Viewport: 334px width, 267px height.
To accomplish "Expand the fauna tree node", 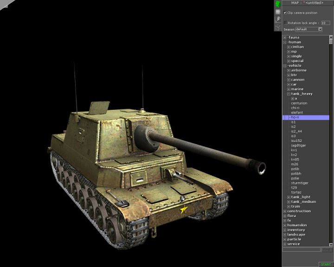I will 285,38.
